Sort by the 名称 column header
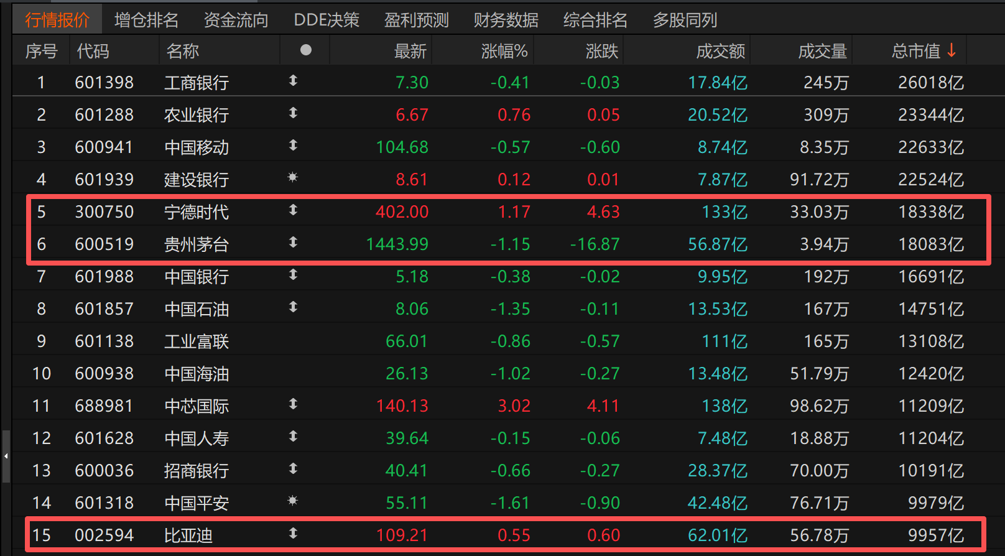 point(183,51)
